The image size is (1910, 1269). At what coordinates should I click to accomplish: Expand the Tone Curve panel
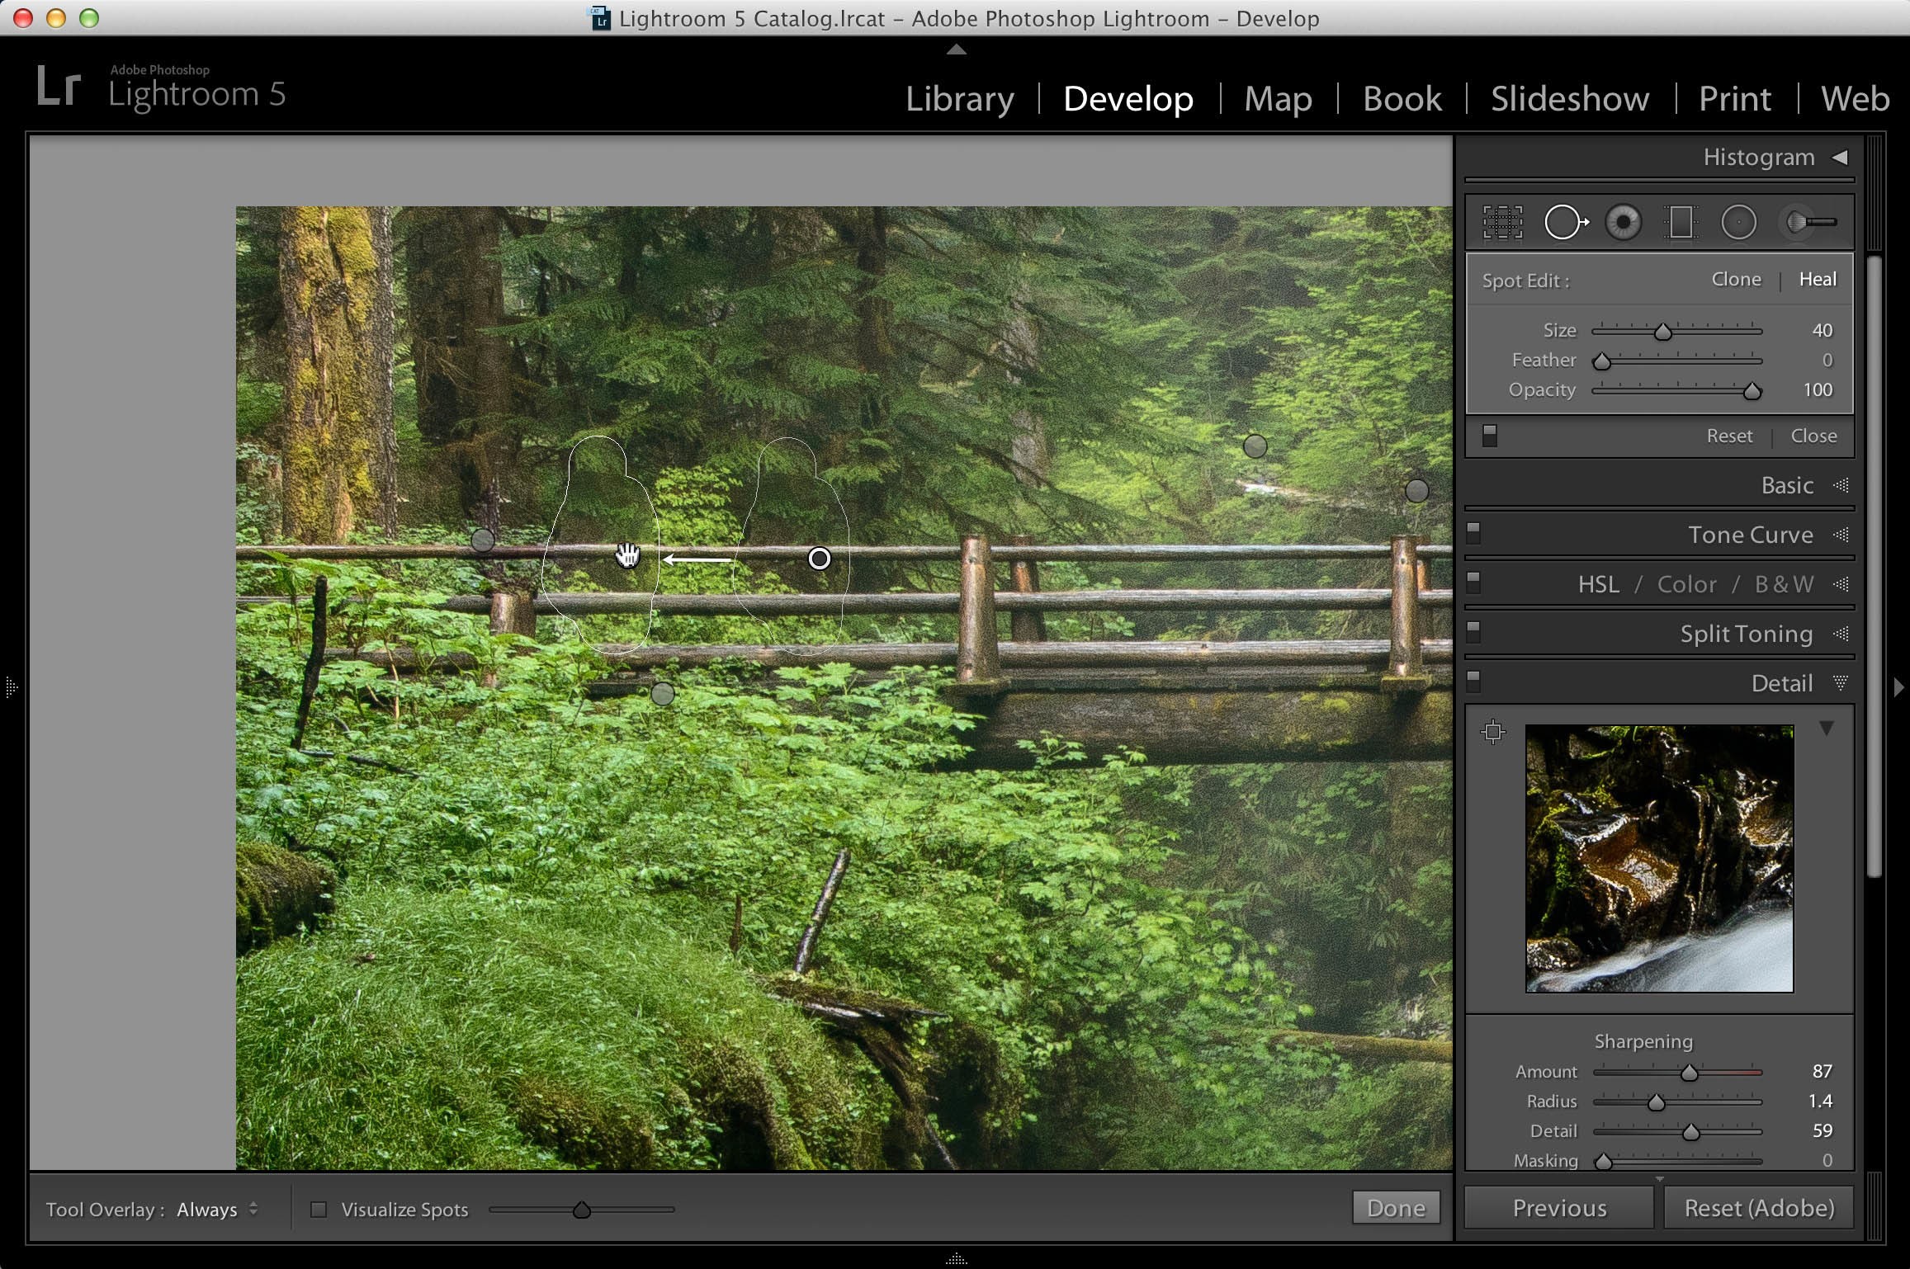pyautogui.click(x=1840, y=535)
